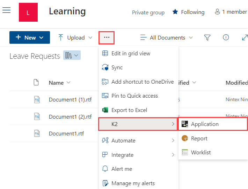
Task: Open the All Documents view dropdown
Action: click(x=167, y=37)
